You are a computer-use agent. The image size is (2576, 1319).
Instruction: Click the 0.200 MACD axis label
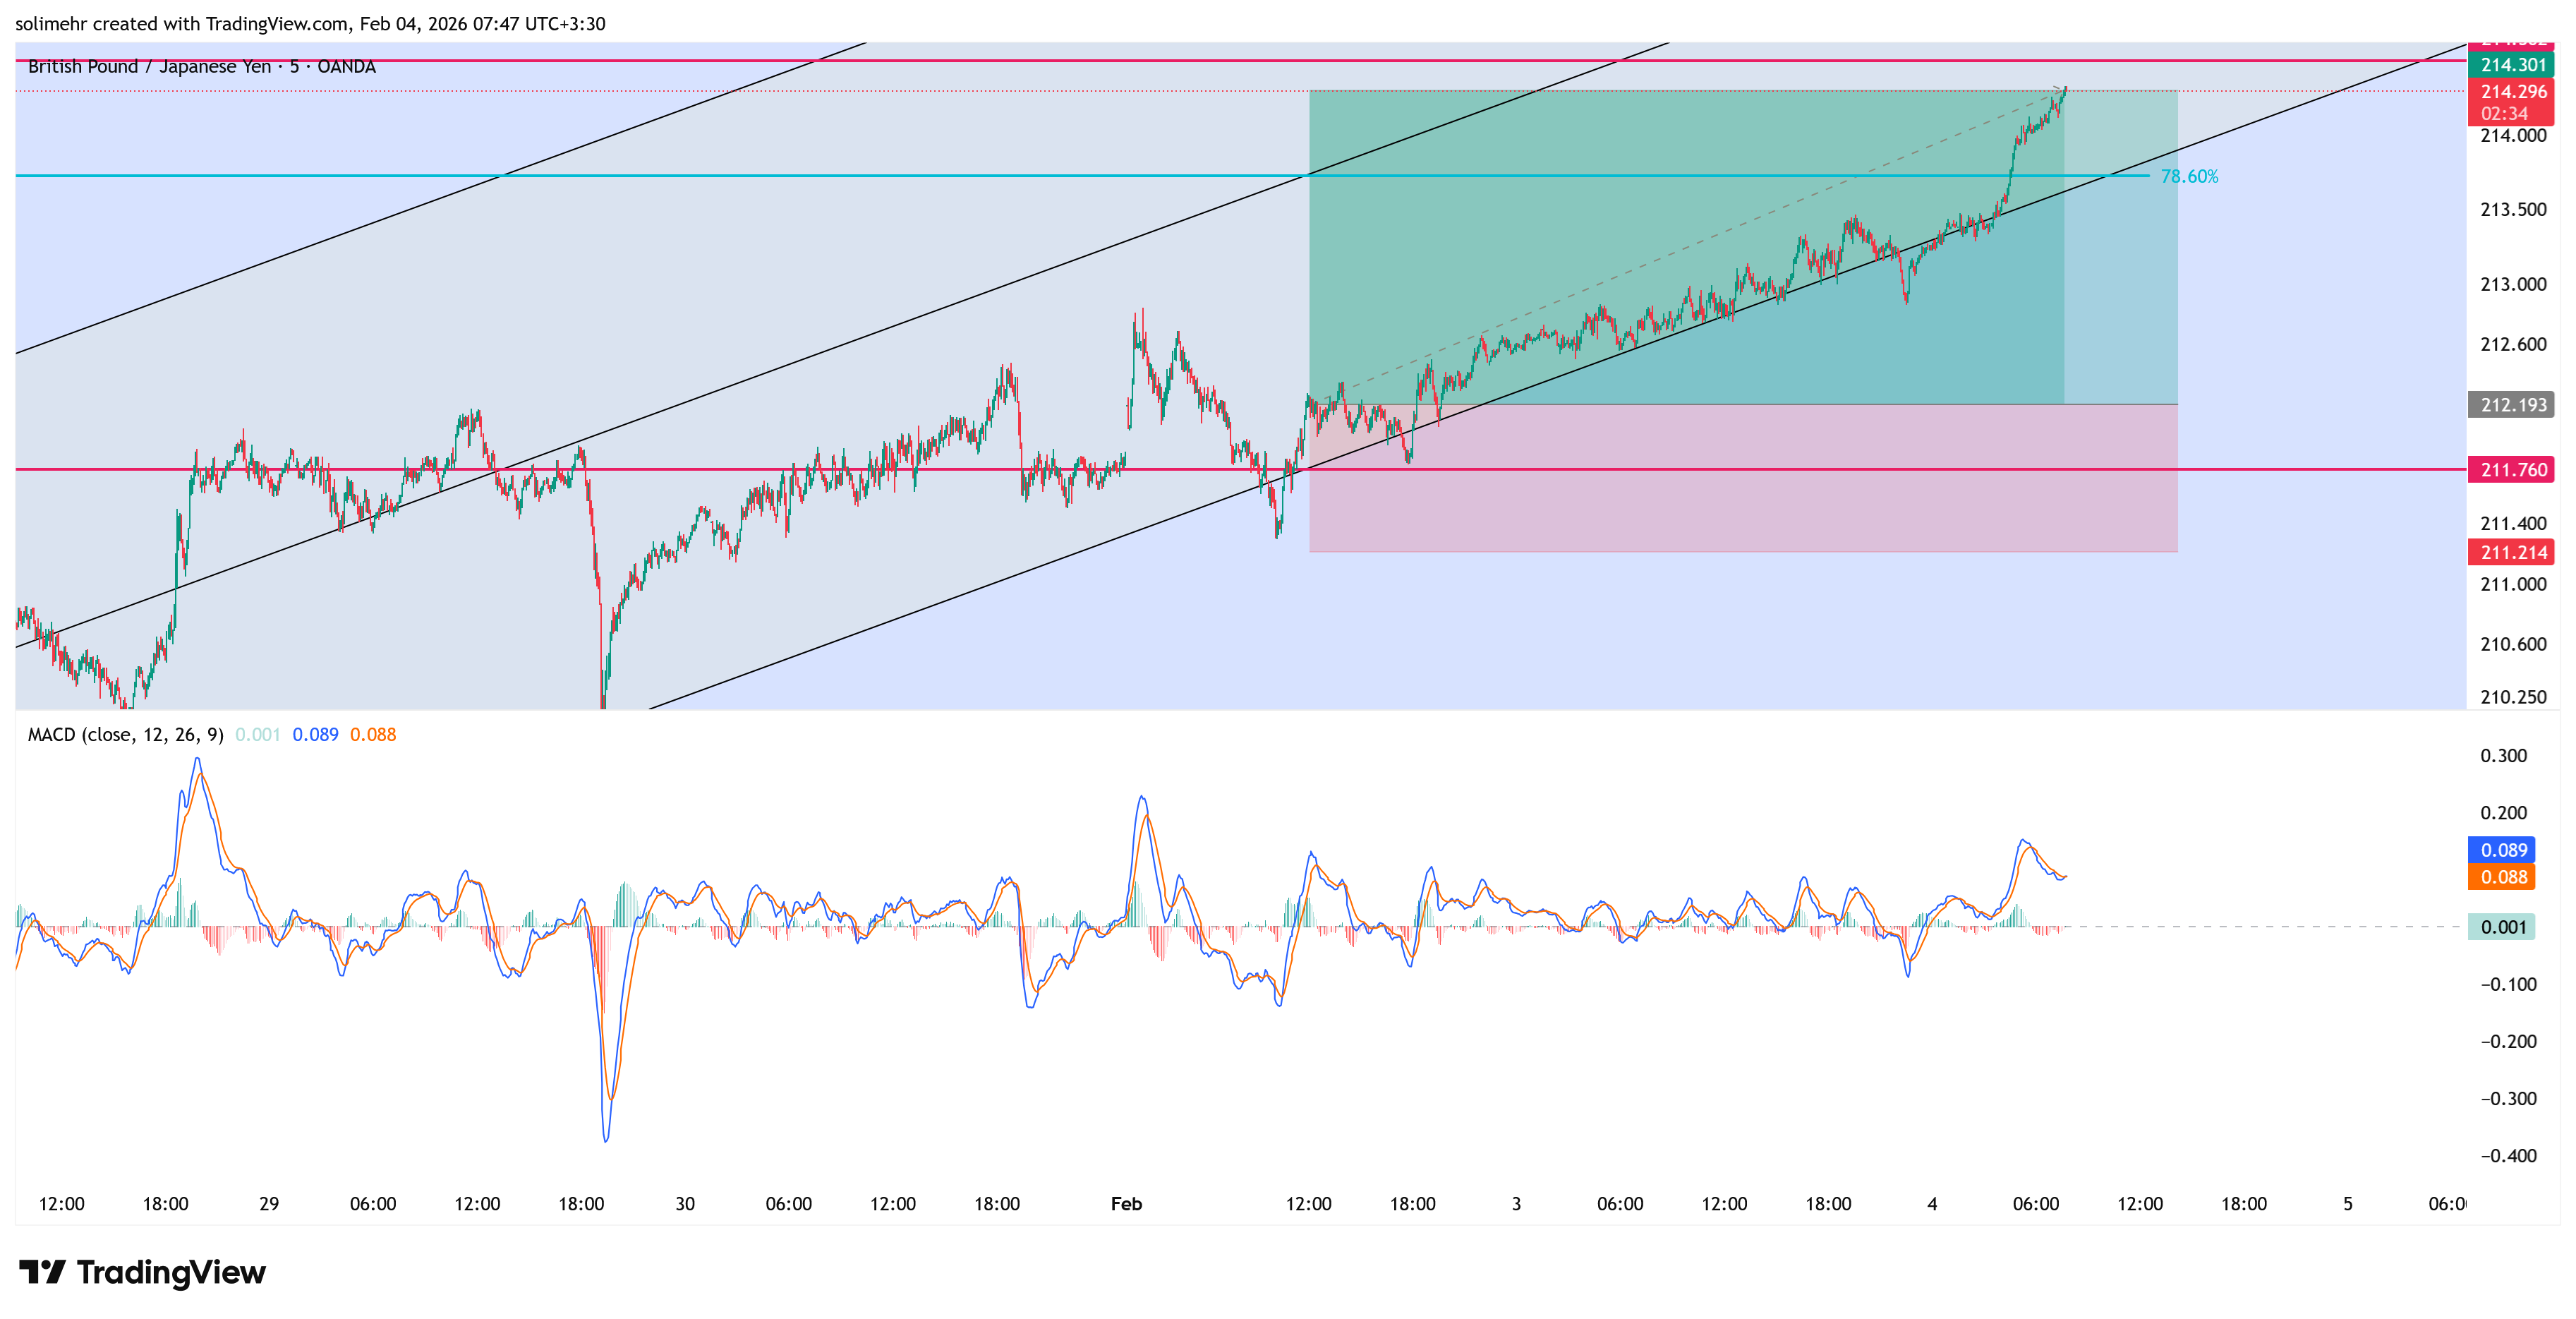[2503, 813]
